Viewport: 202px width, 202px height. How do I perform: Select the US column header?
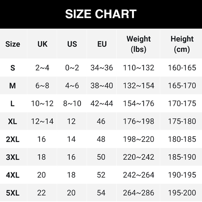72,44
